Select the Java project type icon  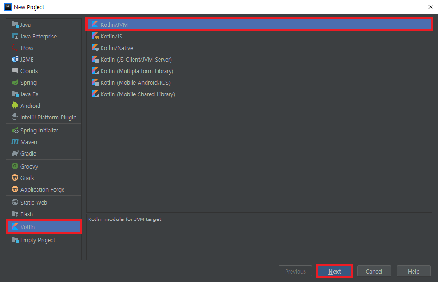coord(15,25)
